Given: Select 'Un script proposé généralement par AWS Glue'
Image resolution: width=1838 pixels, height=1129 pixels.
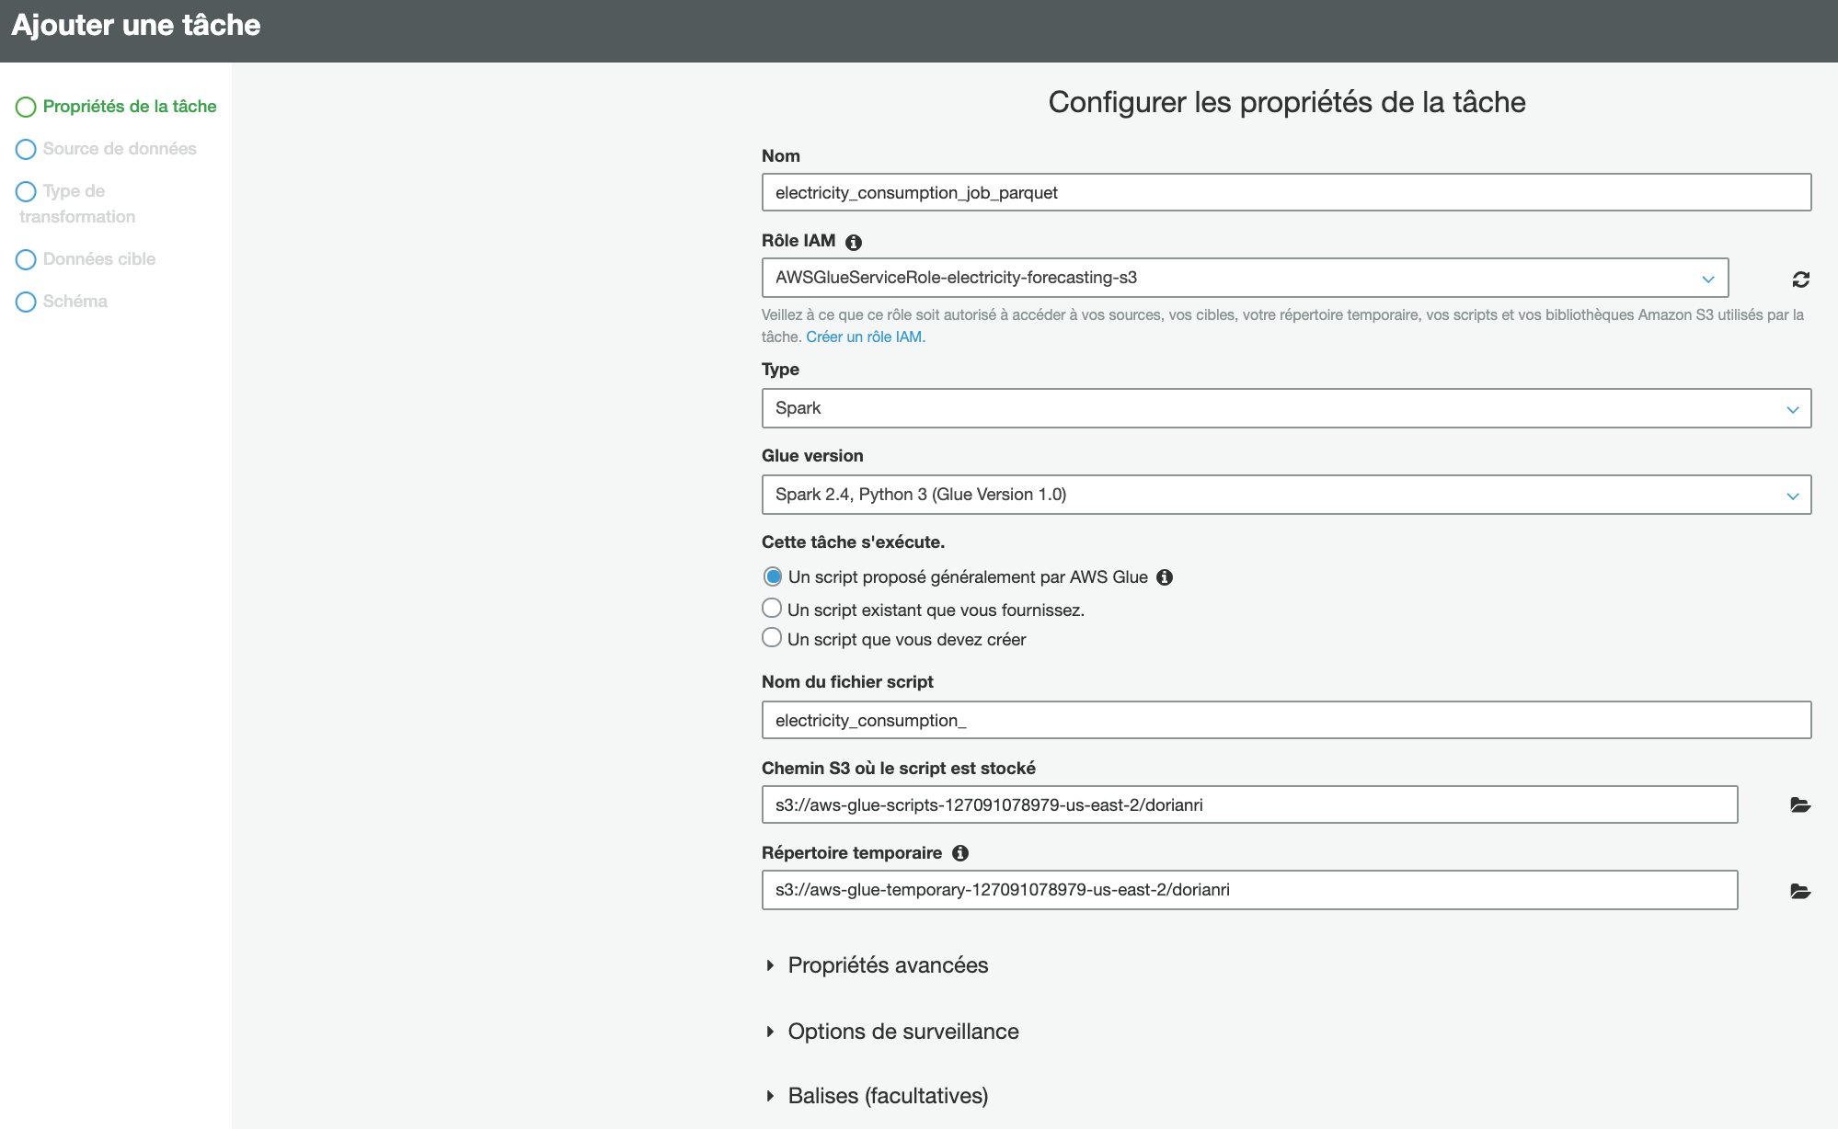Looking at the screenshot, I should tap(773, 577).
